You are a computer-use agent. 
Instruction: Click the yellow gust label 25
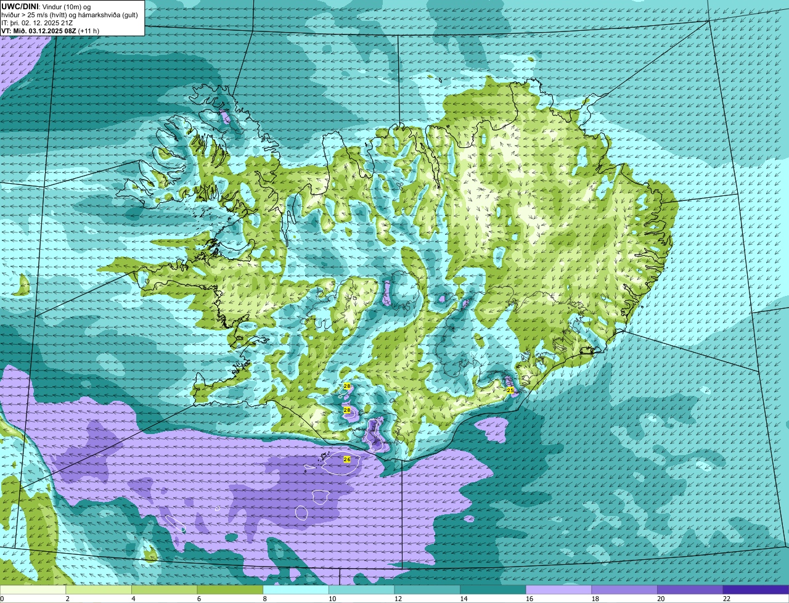(x=510, y=390)
